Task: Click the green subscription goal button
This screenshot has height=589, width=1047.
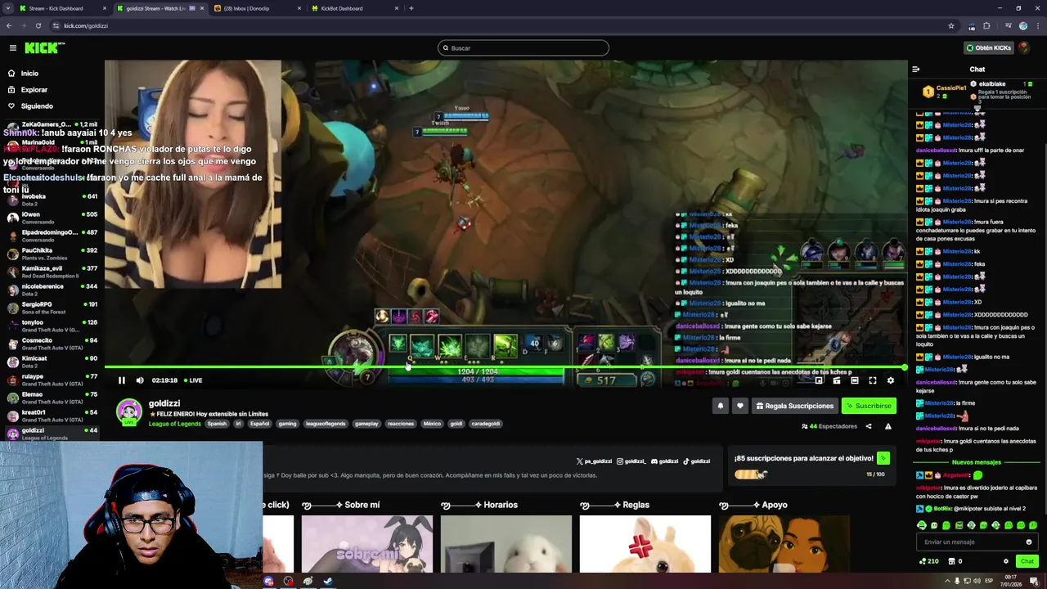Action: coord(883,458)
